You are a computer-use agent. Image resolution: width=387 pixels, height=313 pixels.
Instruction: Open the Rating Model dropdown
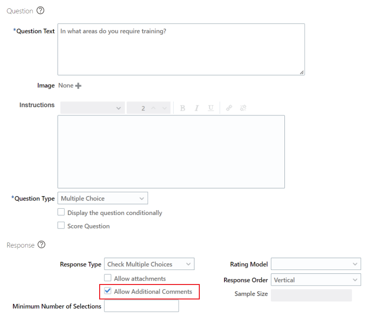pos(316,264)
